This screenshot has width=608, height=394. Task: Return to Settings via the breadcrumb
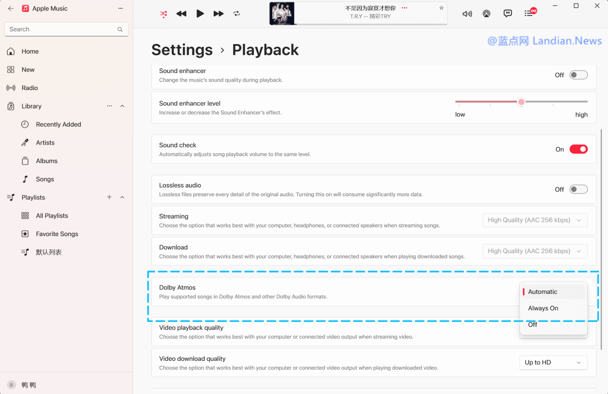pyautogui.click(x=182, y=50)
